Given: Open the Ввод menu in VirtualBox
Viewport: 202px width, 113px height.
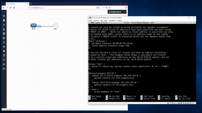Looking at the screenshot, I should click(106, 20).
